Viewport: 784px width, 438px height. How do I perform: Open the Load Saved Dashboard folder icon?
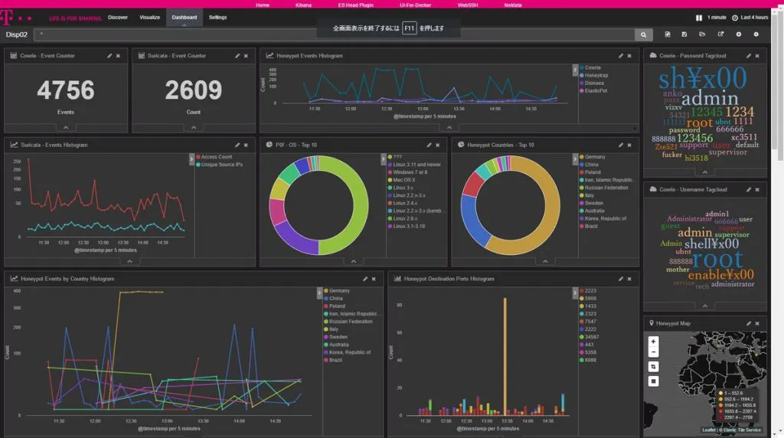(703, 34)
